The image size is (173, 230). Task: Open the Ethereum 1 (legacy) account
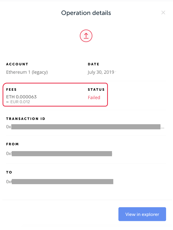coord(27,72)
